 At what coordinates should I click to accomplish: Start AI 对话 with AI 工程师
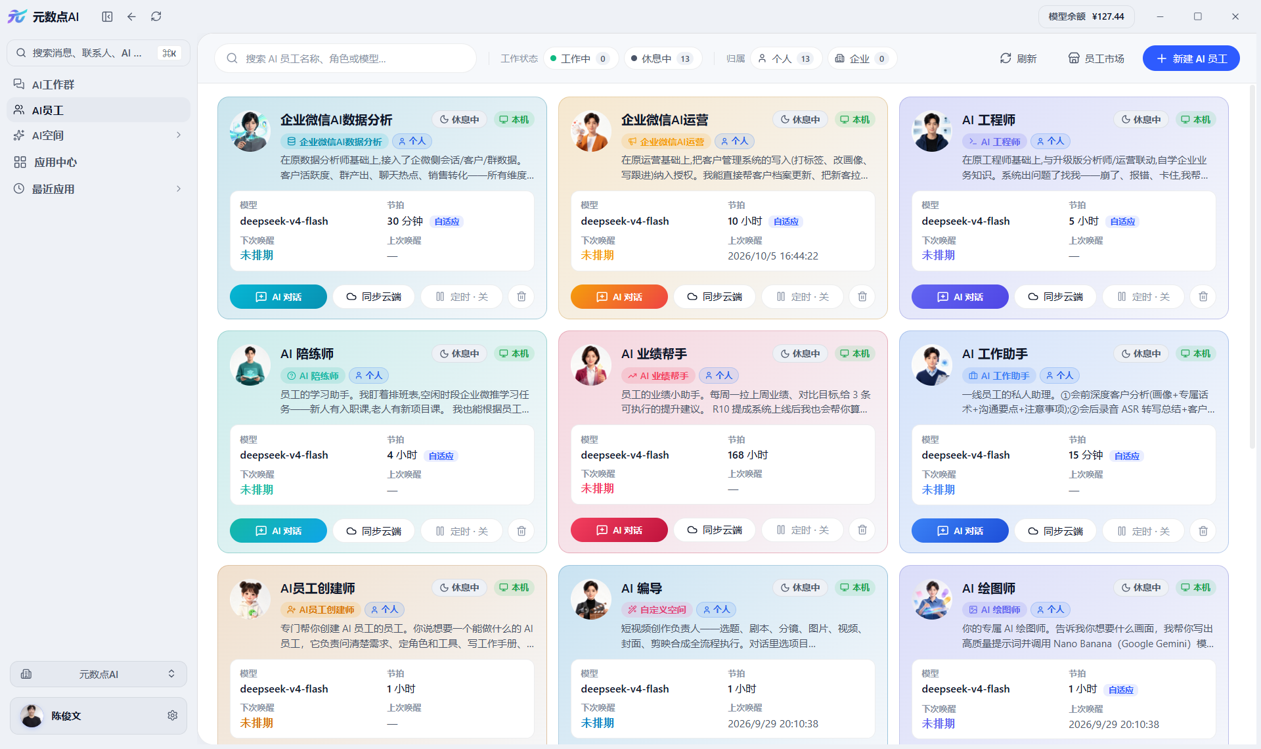[960, 297]
